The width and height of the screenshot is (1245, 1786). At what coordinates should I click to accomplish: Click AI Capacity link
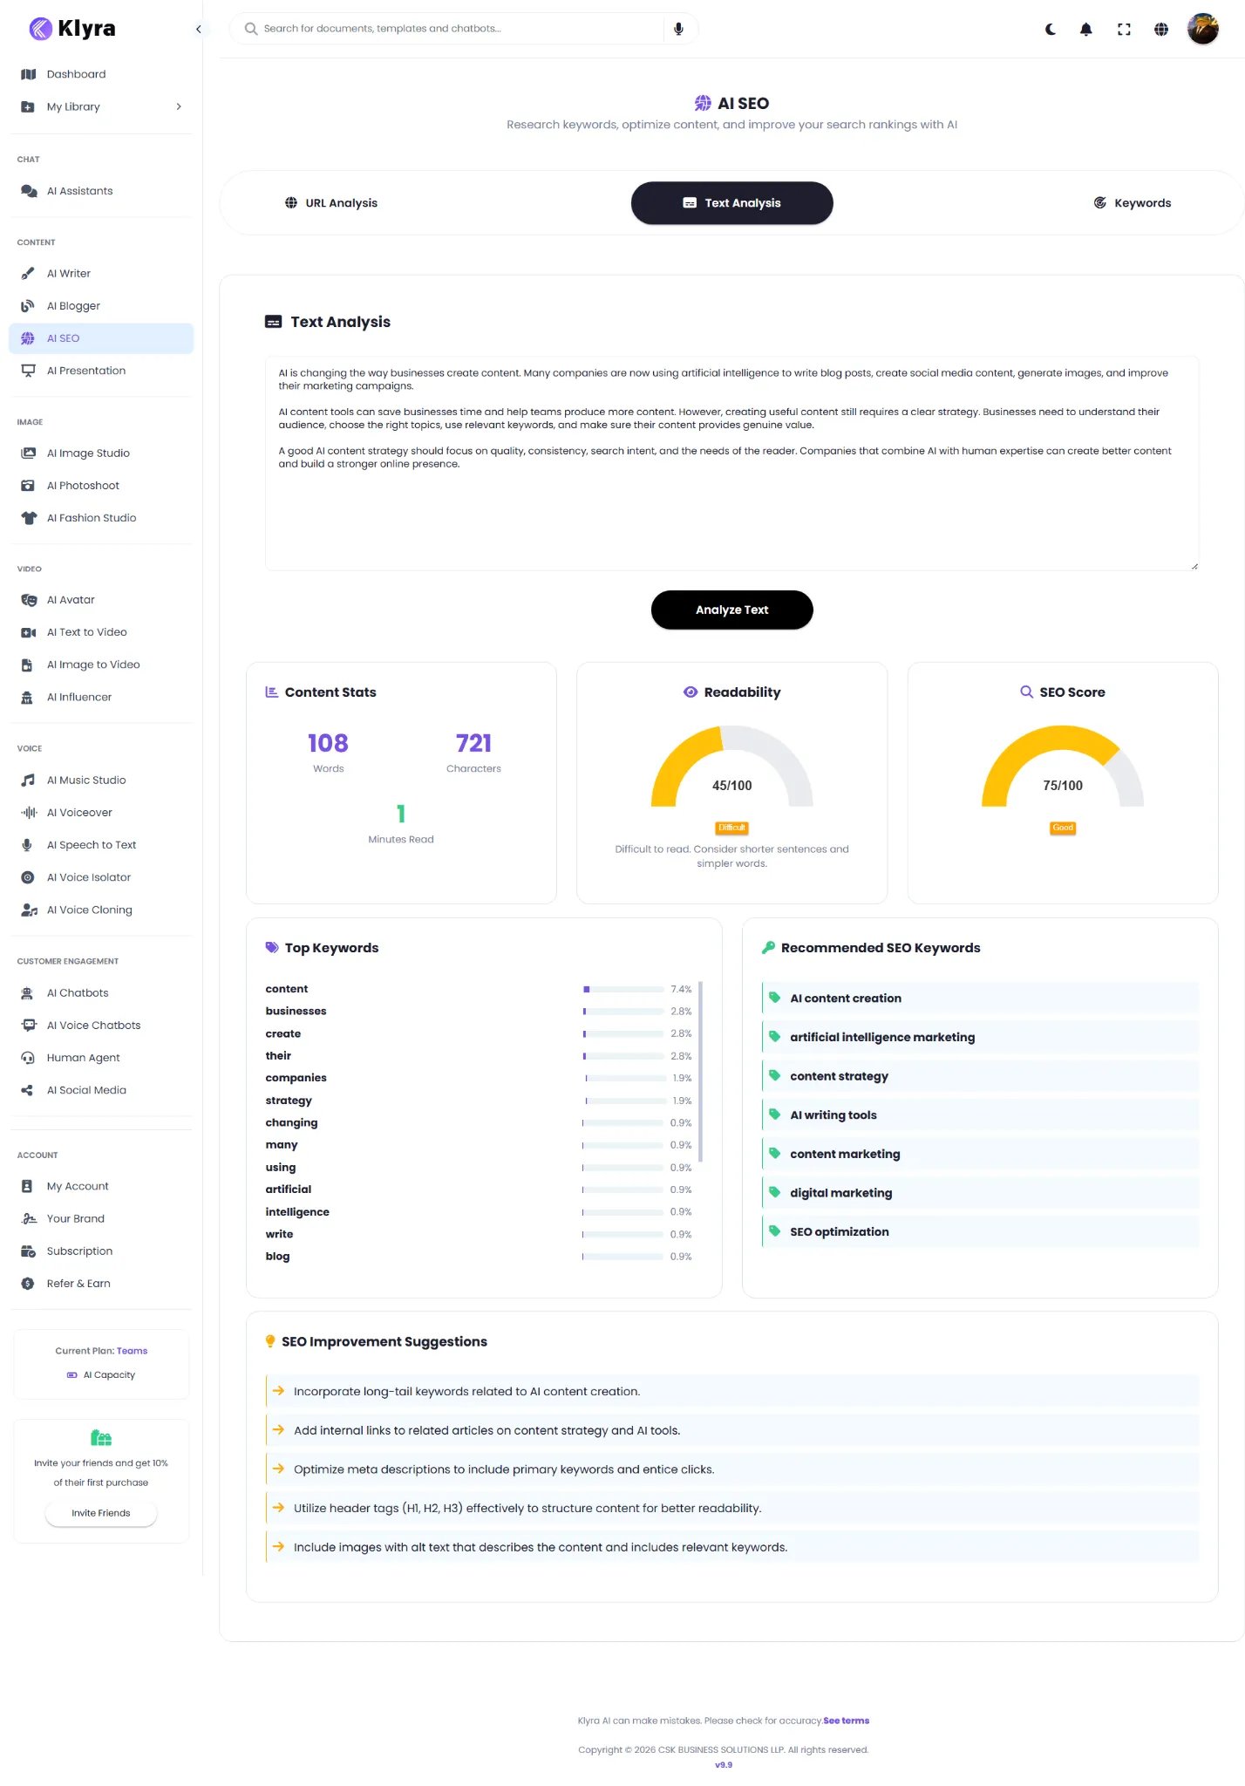tap(101, 1374)
